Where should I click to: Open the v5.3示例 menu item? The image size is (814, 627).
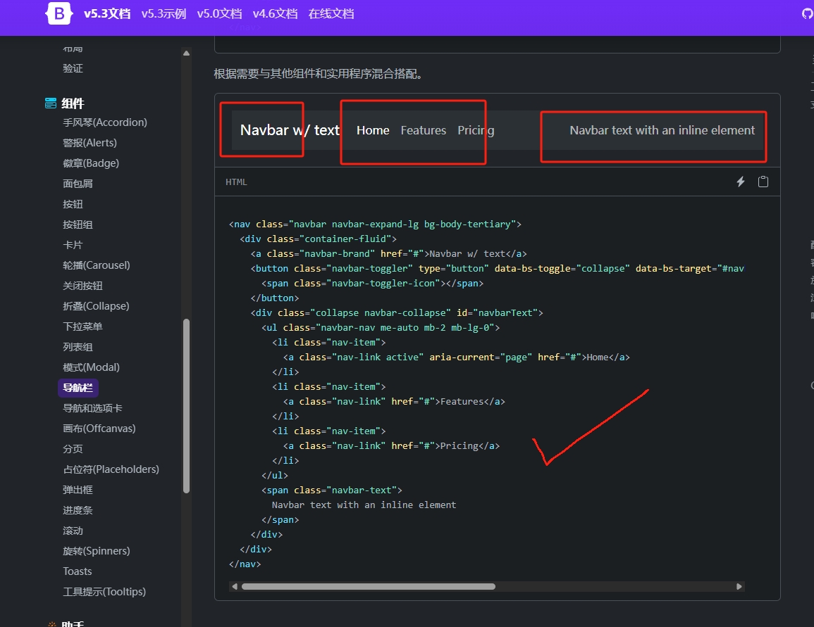coord(164,13)
